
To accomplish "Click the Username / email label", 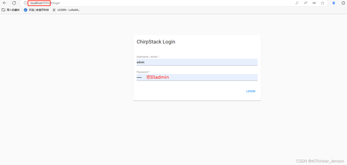I will [147, 57].
